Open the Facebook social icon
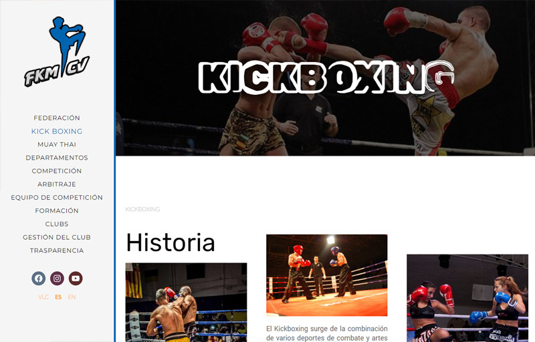 coord(39,279)
